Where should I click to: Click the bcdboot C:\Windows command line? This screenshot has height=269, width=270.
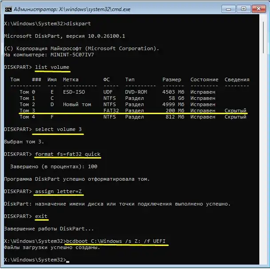pos(116,241)
